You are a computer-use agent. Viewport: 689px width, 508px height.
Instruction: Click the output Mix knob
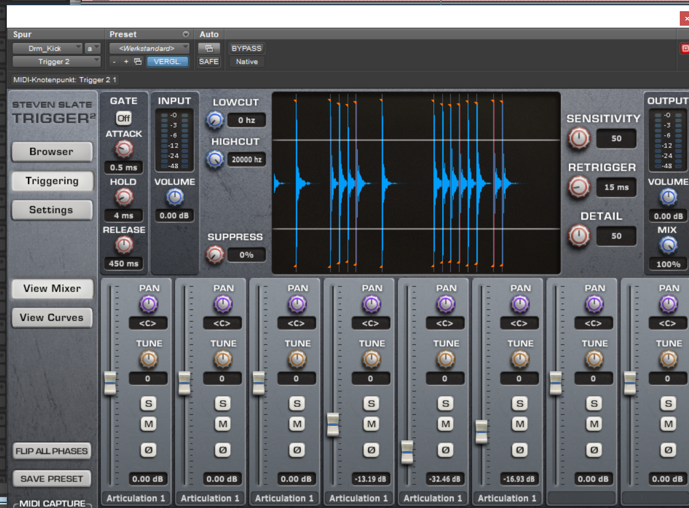668,246
